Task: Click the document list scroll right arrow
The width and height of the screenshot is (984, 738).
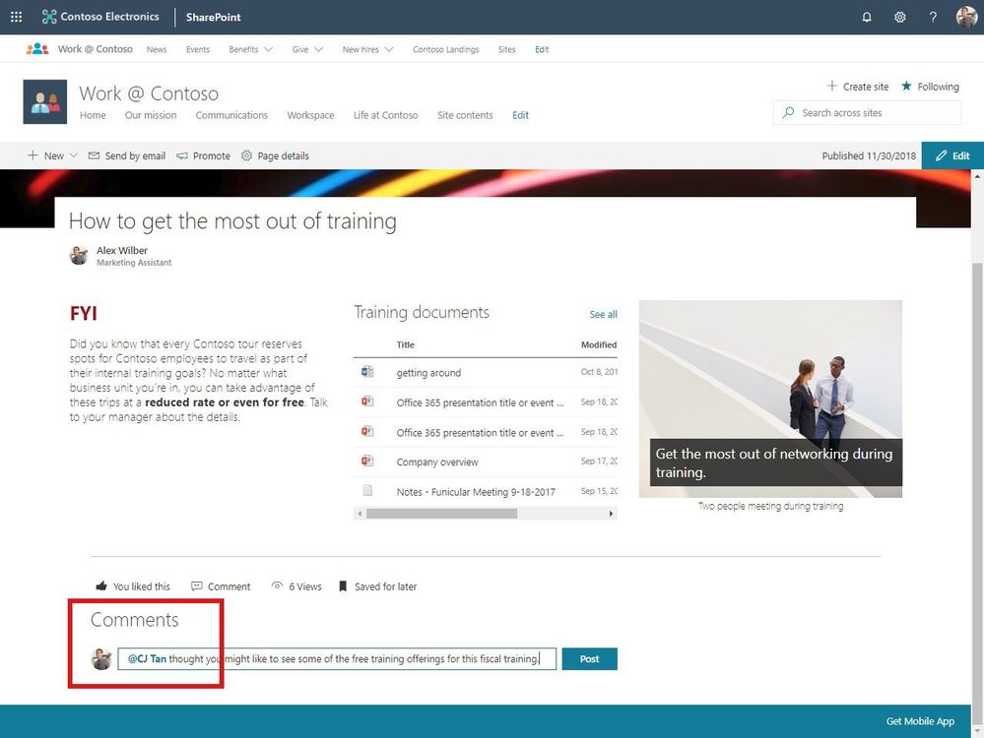Action: (612, 514)
